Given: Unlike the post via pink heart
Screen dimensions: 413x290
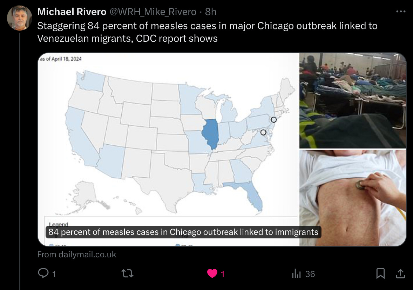Looking at the screenshot, I should pos(212,273).
